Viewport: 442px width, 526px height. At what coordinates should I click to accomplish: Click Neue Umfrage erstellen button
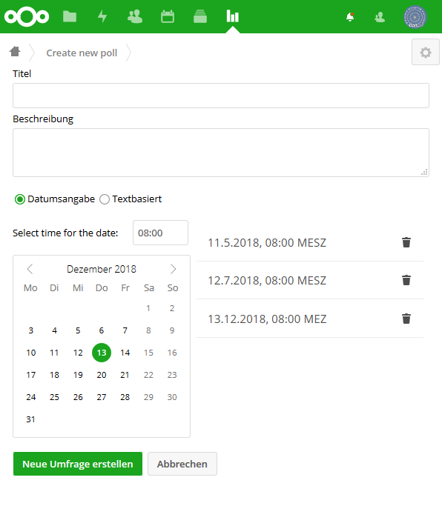click(78, 464)
